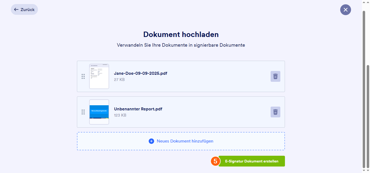370x173 pixels.
Task: Click the back arrow icon in Zurück button
Action: [16, 9]
